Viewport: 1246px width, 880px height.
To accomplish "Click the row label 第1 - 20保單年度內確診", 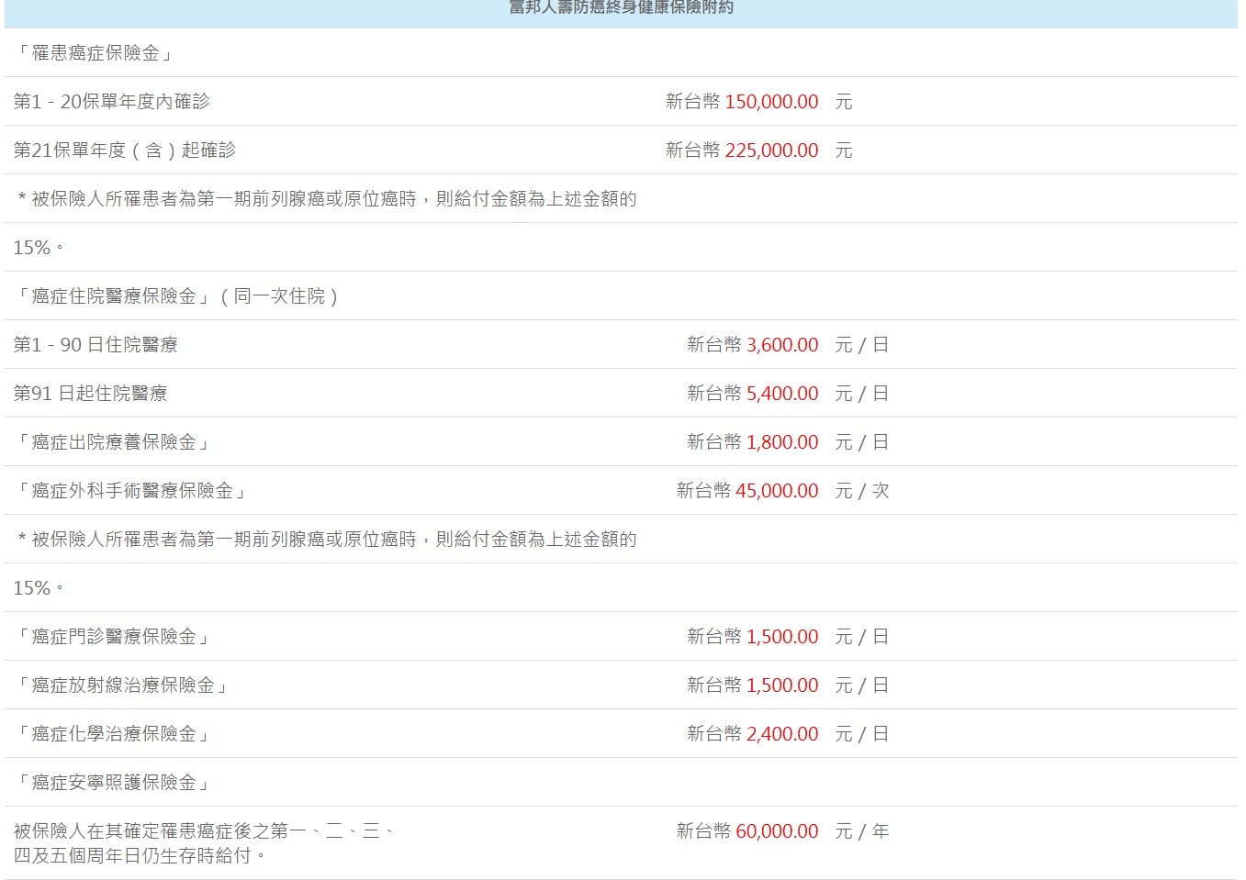I will 111,102.
